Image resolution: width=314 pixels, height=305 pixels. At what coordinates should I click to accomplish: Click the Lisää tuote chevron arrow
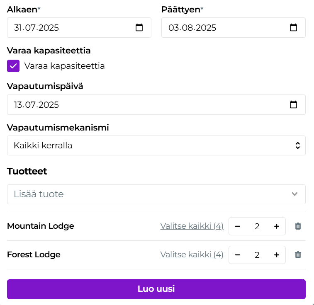(295, 194)
